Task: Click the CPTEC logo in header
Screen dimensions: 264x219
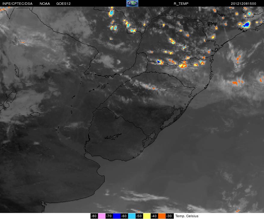Action: 132,3
